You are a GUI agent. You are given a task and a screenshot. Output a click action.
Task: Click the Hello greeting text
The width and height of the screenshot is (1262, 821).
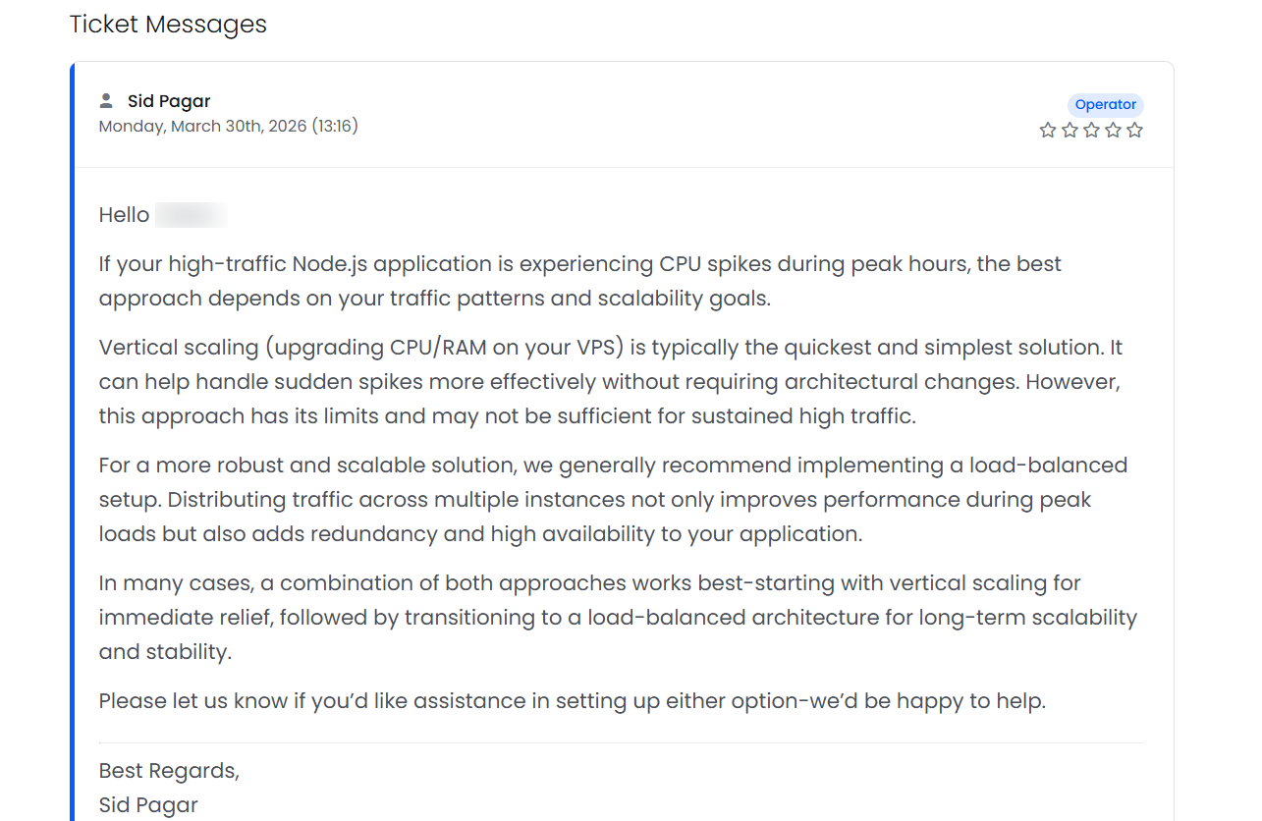tap(125, 215)
